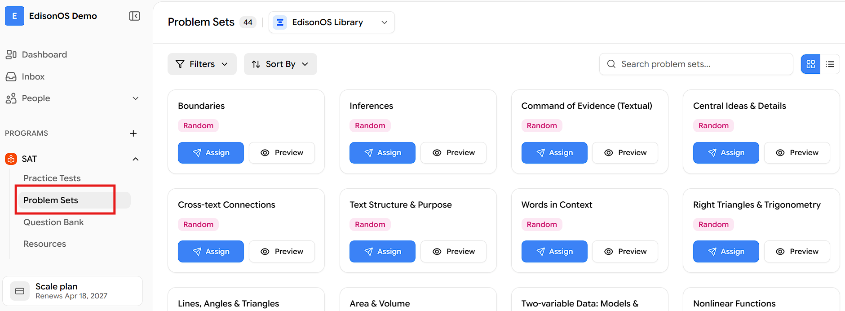
Task: Open Practice Tests under SAT
Action: [52, 178]
